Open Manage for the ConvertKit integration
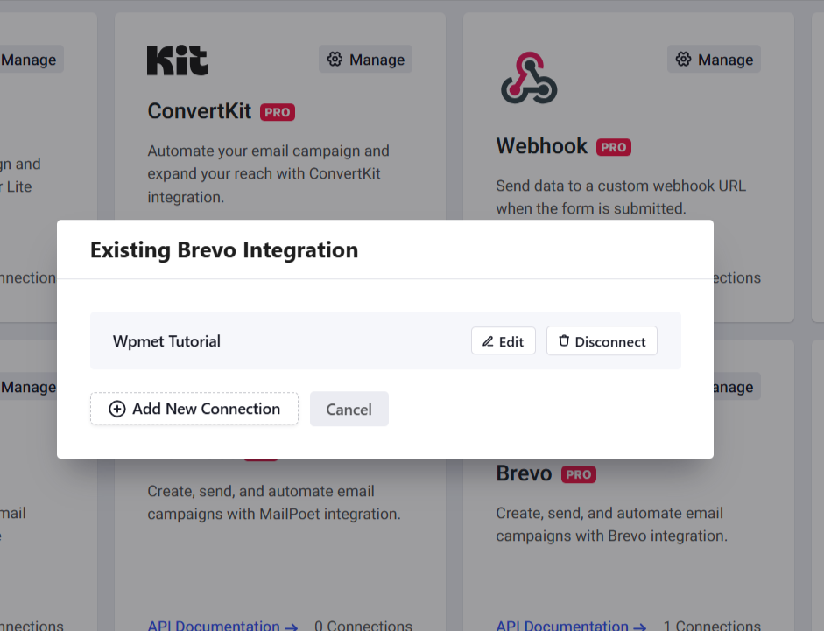Image resolution: width=824 pixels, height=631 pixels. (365, 60)
